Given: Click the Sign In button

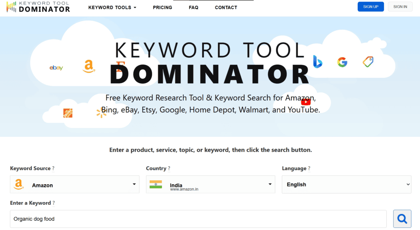Looking at the screenshot, I should click(400, 7).
